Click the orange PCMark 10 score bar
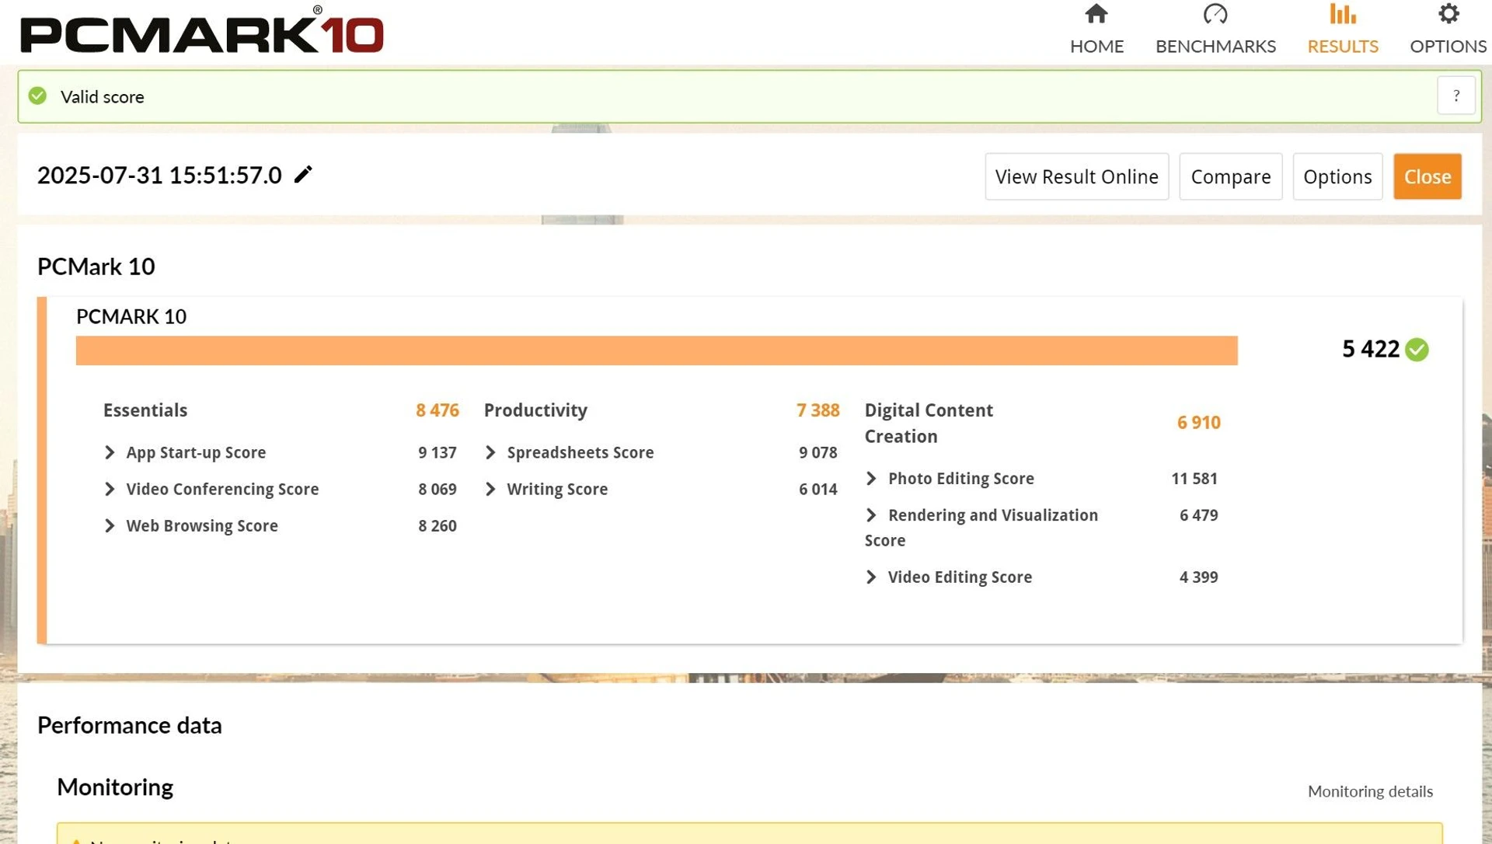The width and height of the screenshot is (1492, 844). coord(657,351)
